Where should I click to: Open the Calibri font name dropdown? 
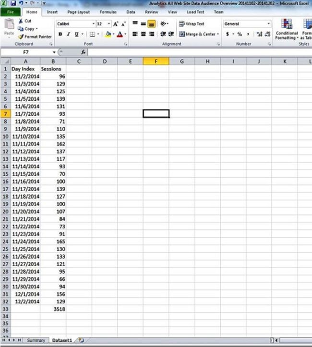94,24
